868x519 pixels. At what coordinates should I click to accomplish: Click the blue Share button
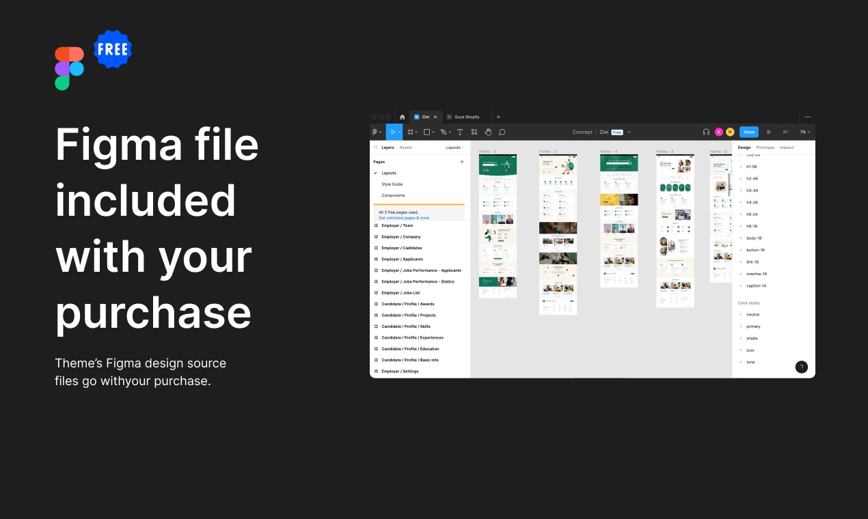pos(749,132)
